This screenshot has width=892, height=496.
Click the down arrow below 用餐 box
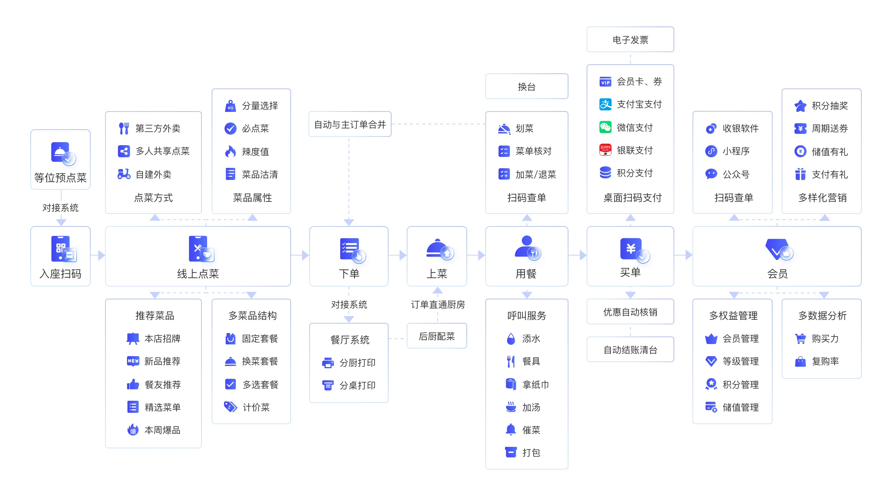(527, 294)
